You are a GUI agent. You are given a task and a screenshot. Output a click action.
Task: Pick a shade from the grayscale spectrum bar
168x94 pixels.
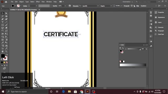tap(133, 65)
